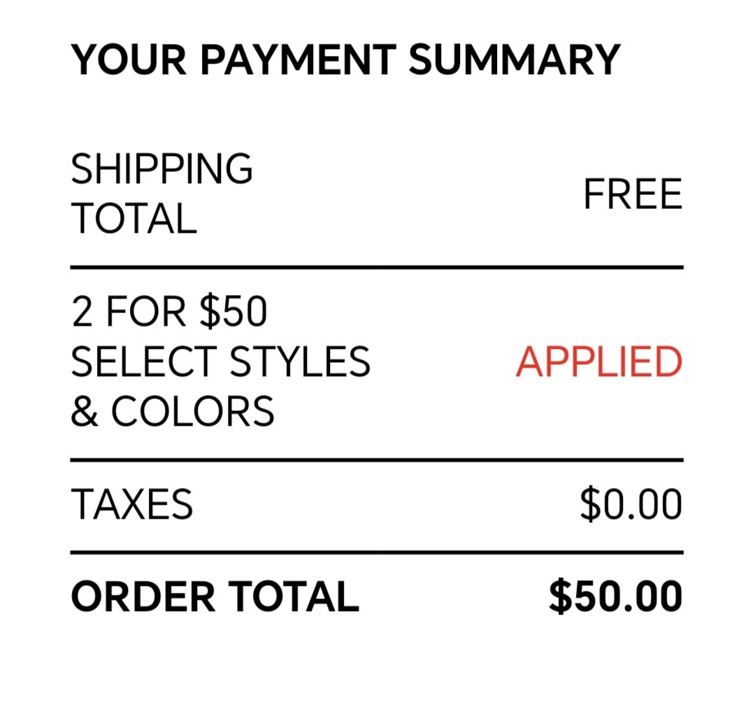Click the Your Payment Summary heading
This screenshot has height=704, width=748.
345,59
